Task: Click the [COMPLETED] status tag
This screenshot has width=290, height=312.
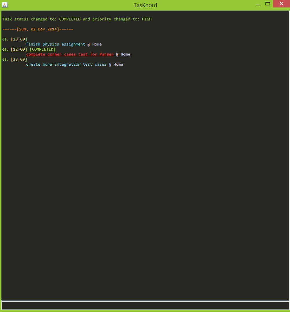Action: [x=43, y=49]
